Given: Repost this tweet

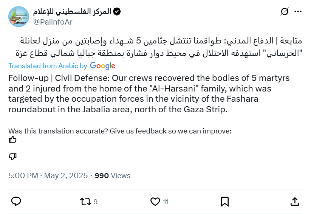Looking at the screenshot, I should 86,202.
